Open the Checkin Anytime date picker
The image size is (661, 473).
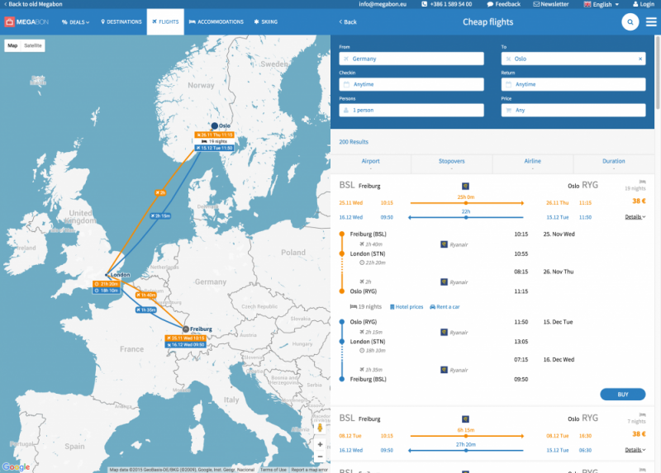click(411, 85)
